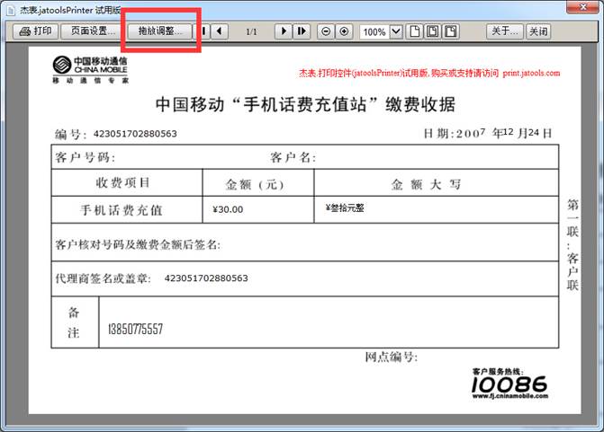Screen dimensions: 604x432
Task: Jump to the last page
Action: (302, 31)
